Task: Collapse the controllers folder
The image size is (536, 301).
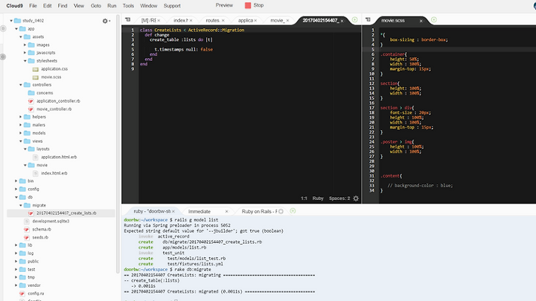Action: tap(21, 85)
